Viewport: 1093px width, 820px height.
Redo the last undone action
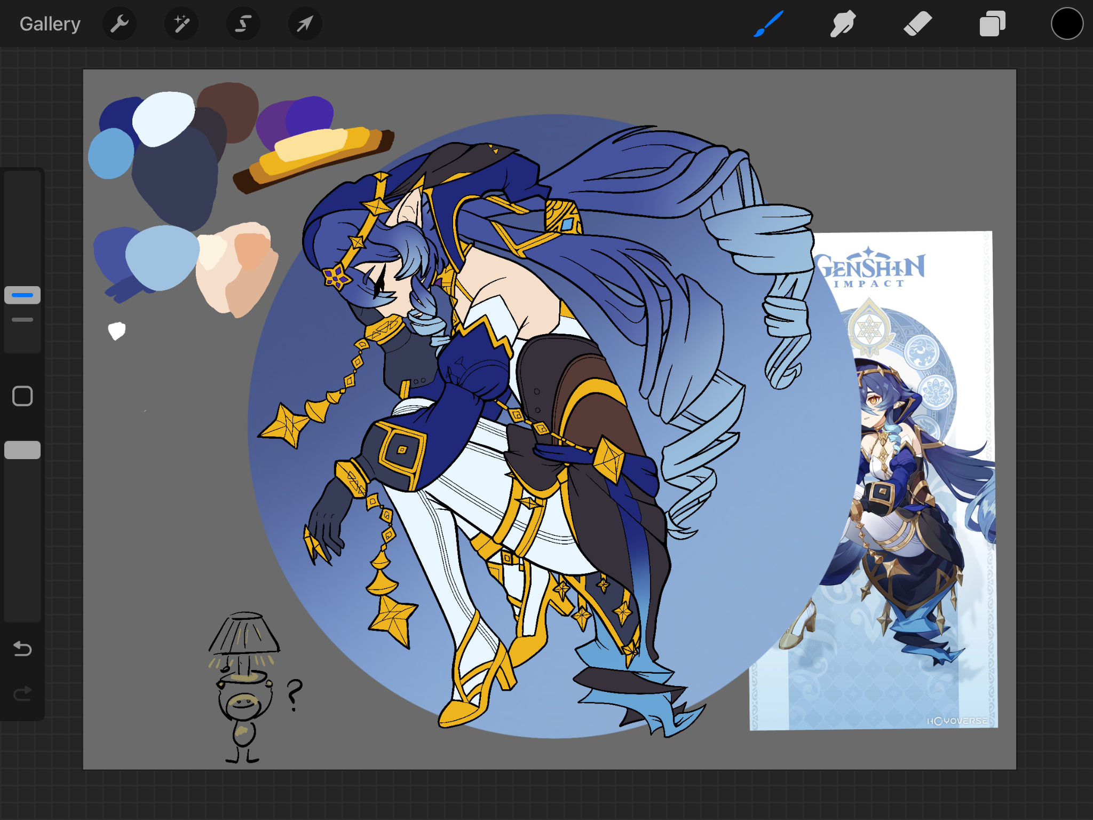[22, 693]
